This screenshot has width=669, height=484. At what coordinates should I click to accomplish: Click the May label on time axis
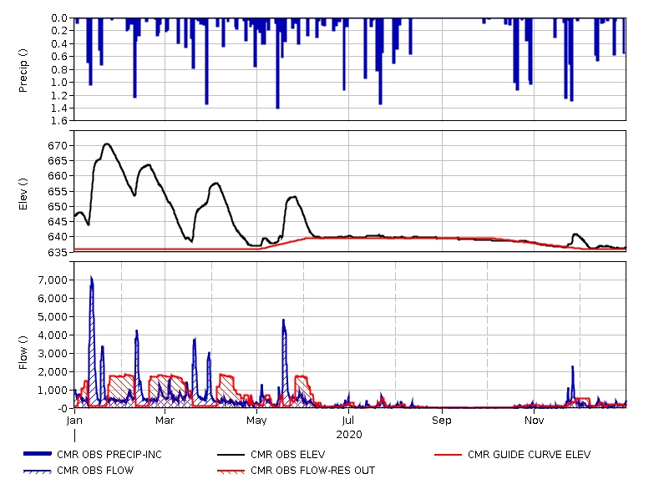(256, 421)
